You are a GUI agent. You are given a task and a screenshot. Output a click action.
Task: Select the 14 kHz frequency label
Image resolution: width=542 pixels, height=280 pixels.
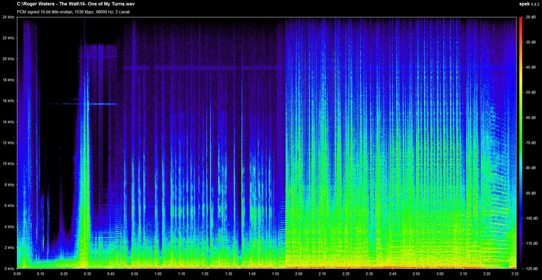(9, 122)
